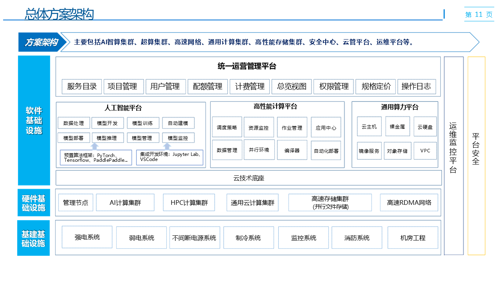The height and width of the screenshot is (282, 501).
Task: Click the 第 11 页 page indicator
Action: pos(479,14)
